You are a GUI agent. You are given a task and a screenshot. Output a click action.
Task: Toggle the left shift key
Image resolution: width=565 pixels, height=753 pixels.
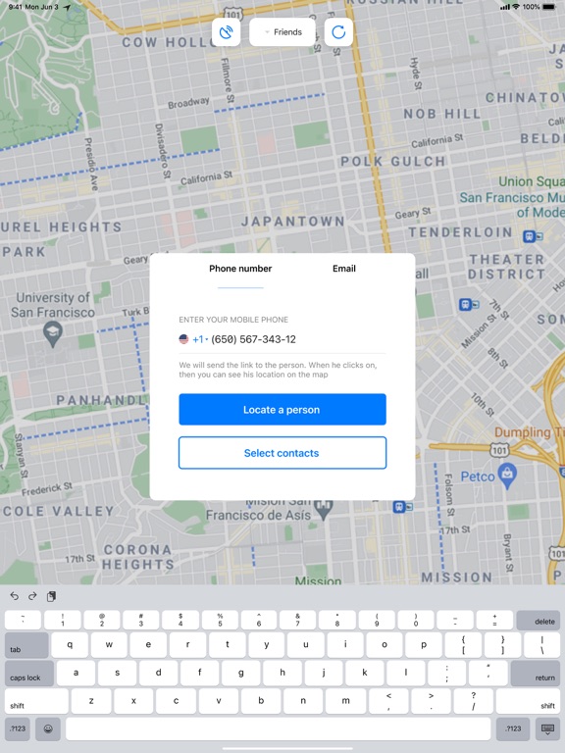point(36,701)
